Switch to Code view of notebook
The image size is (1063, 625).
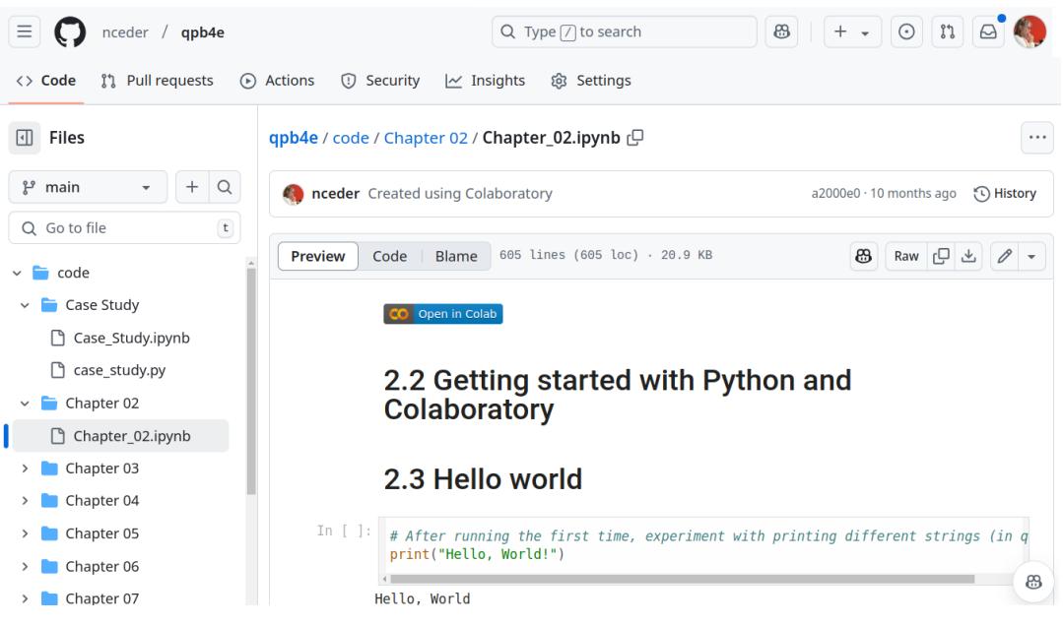[389, 256]
